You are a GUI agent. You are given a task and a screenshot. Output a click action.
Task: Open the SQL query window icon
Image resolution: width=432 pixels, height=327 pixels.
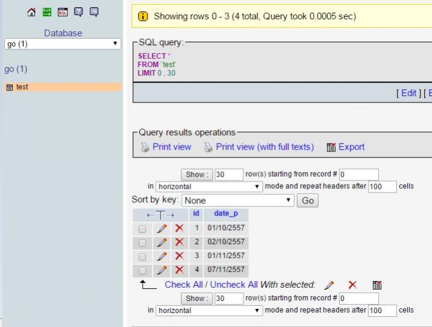tap(63, 12)
